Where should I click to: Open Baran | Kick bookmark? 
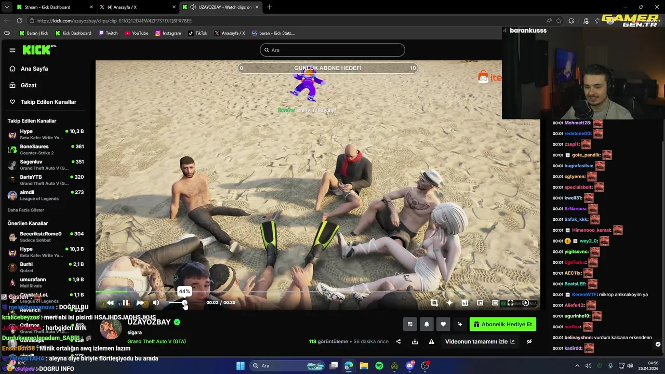34,33
